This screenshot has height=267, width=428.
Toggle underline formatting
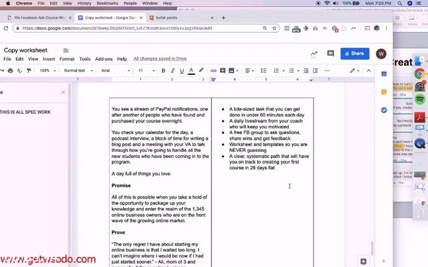[x=182, y=71]
